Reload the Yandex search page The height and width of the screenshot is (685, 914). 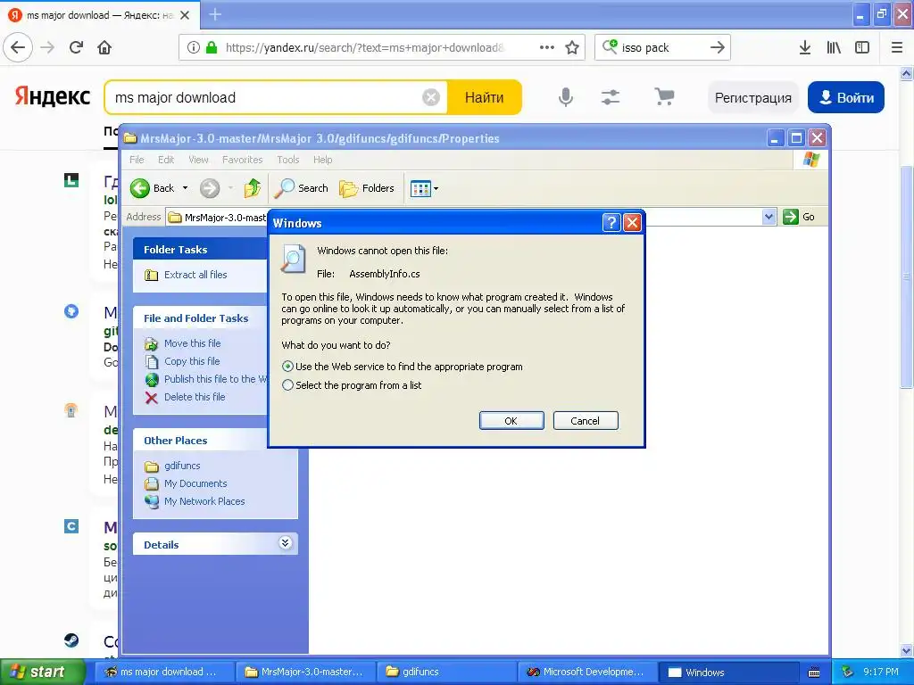[x=76, y=47]
